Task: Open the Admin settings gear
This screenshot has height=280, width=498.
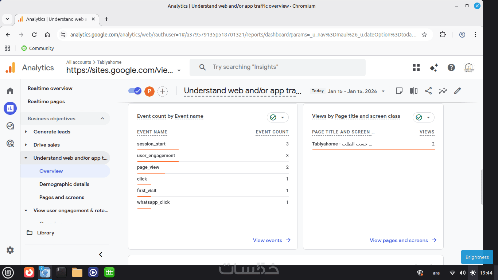Action: [10, 250]
